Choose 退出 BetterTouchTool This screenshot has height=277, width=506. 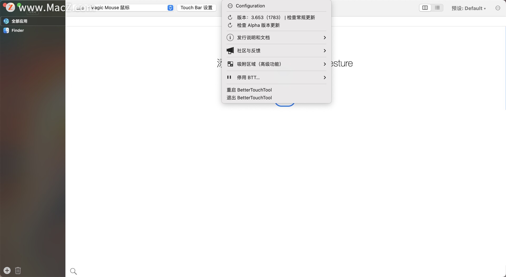coord(276,98)
